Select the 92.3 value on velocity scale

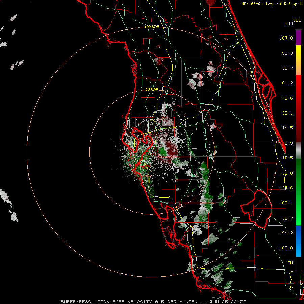(287, 53)
